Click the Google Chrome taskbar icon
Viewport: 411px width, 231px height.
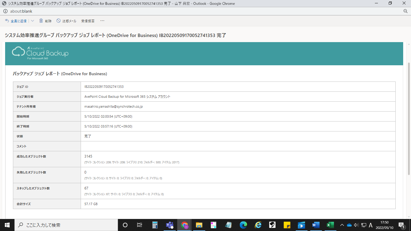184,225
